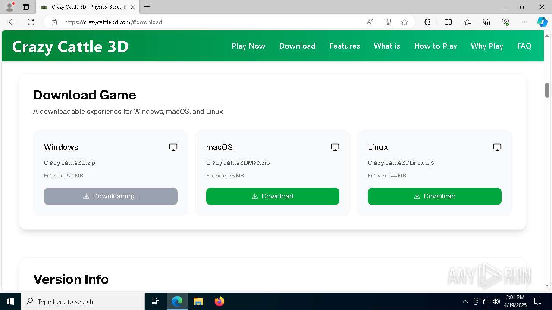Launch Firefox from the taskbar
552x310 pixels.
219,301
